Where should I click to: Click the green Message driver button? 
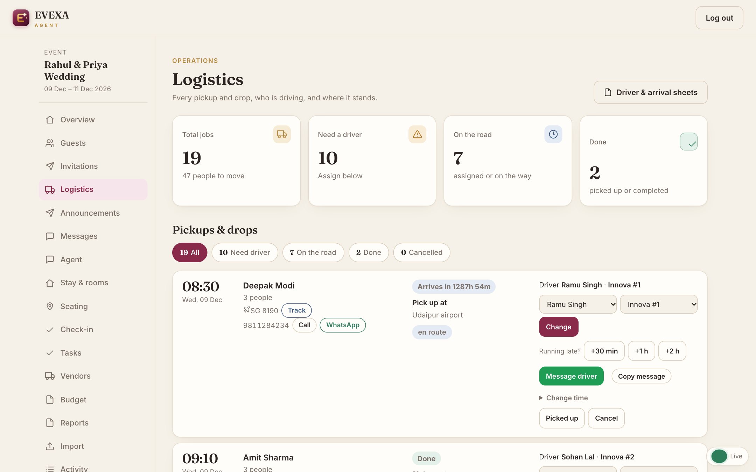[571, 376]
